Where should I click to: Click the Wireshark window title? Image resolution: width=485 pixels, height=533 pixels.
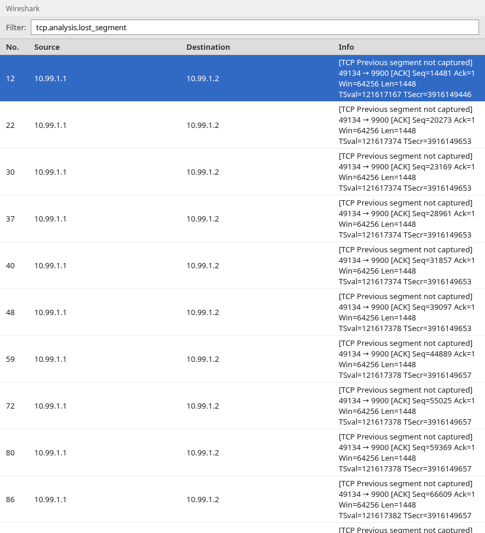tap(22, 8)
